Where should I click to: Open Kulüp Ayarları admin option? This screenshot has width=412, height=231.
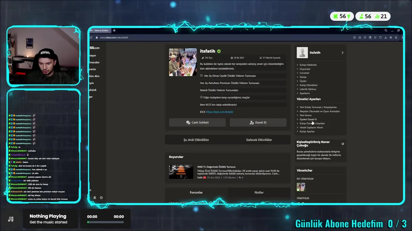coord(307,132)
